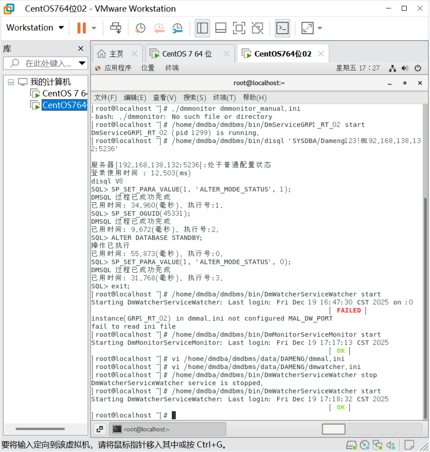Switch to the first workspace in the pager
Image resolution: width=430 pixels, height=452 pixels.
point(334,429)
